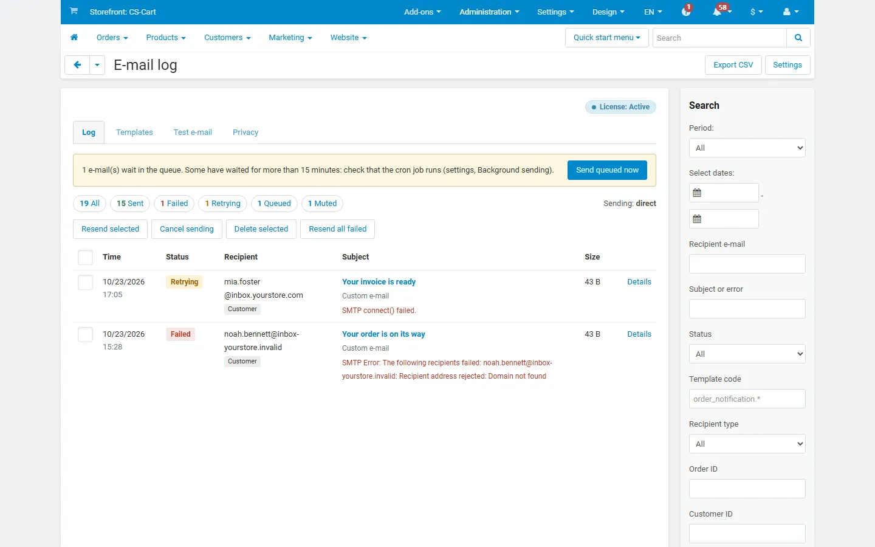Click the Resend all failed button
Screen dimensions: 875x547
[x=338, y=229]
